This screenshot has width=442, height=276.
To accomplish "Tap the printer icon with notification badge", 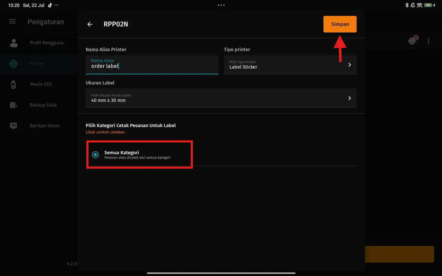I will [x=412, y=41].
